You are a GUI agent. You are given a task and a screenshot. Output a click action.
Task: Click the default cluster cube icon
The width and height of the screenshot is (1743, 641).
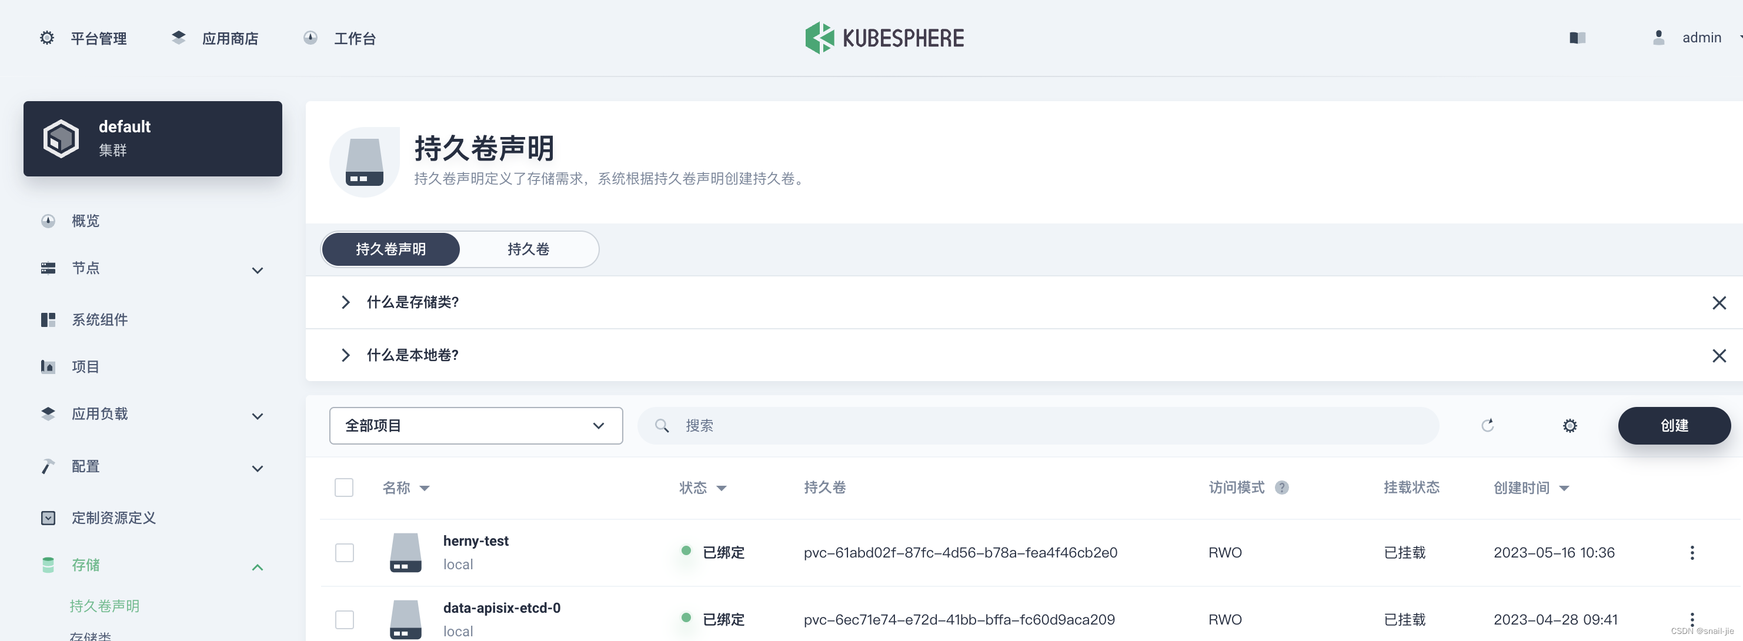(x=61, y=139)
